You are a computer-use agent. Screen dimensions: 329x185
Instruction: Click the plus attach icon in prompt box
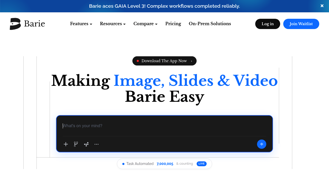click(66, 144)
